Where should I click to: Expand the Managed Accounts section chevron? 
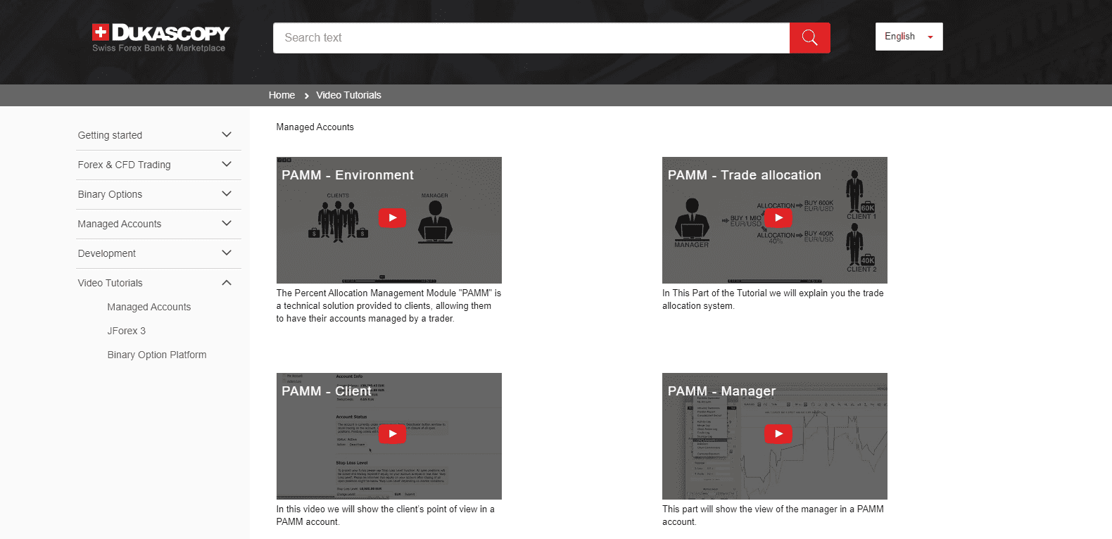pyautogui.click(x=227, y=223)
